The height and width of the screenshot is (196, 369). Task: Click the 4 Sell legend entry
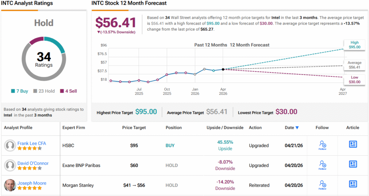68,91
